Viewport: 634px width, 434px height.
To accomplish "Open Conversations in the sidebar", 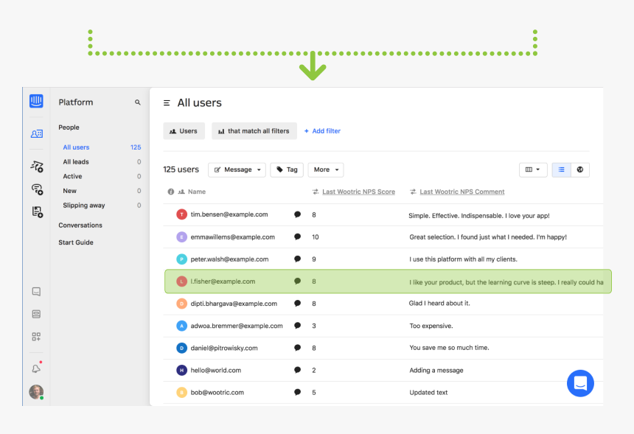I will pos(80,225).
